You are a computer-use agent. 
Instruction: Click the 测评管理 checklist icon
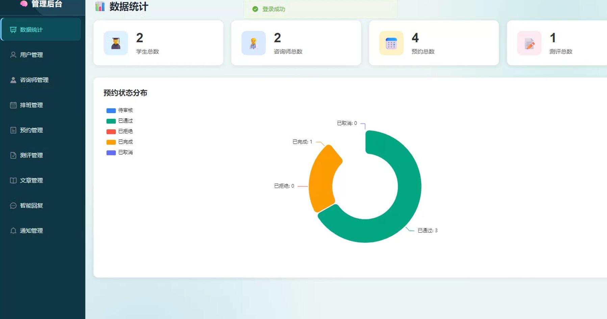tap(13, 155)
